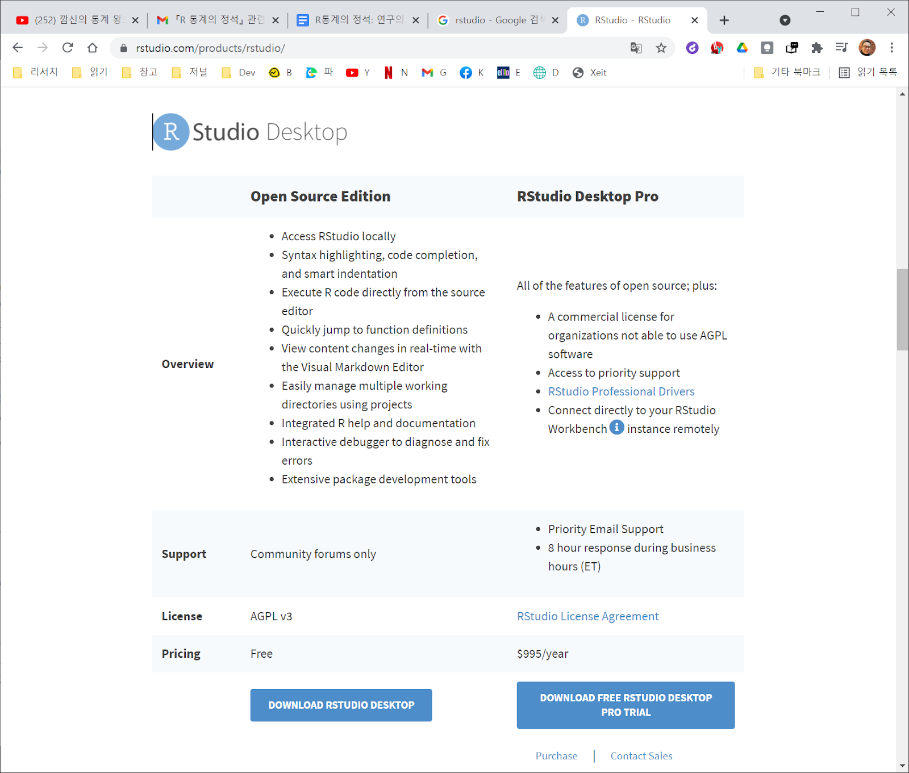Click the translate page icon in address bar
909x773 pixels.
636,48
